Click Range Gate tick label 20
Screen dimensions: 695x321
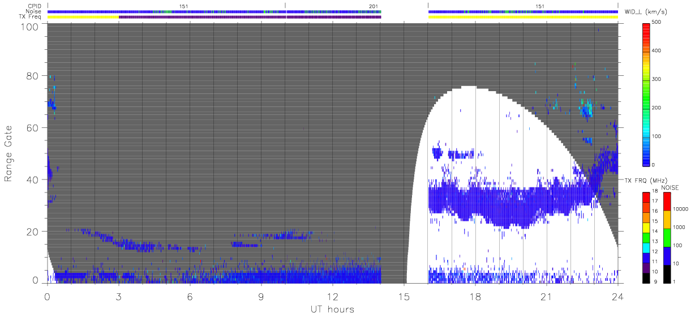point(33,232)
